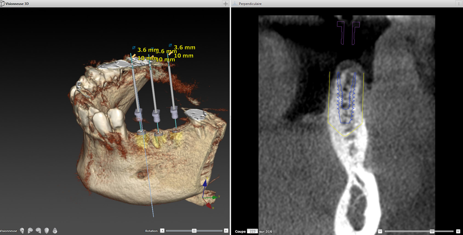Choose the side-profile skull view preset
The image size is (463, 235).
[30, 231]
